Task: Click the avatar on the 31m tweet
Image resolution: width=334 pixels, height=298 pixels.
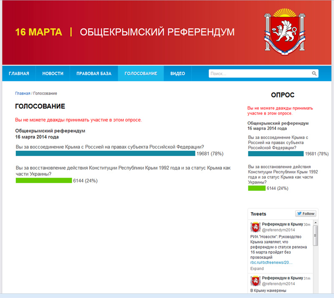Action: point(255,281)
